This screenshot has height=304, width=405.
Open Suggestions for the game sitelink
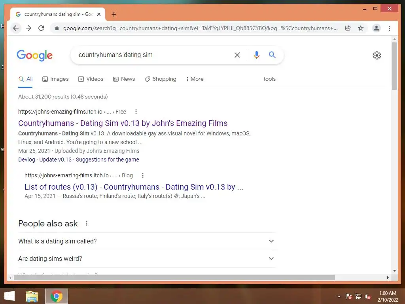(108, 160)
